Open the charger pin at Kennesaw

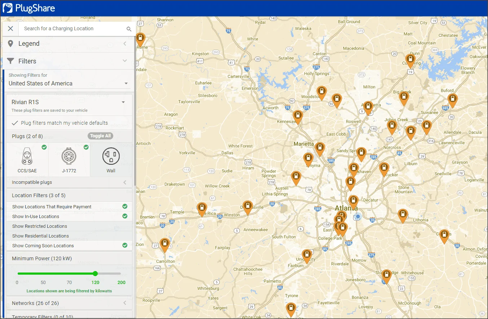click(x=298, y=117)
